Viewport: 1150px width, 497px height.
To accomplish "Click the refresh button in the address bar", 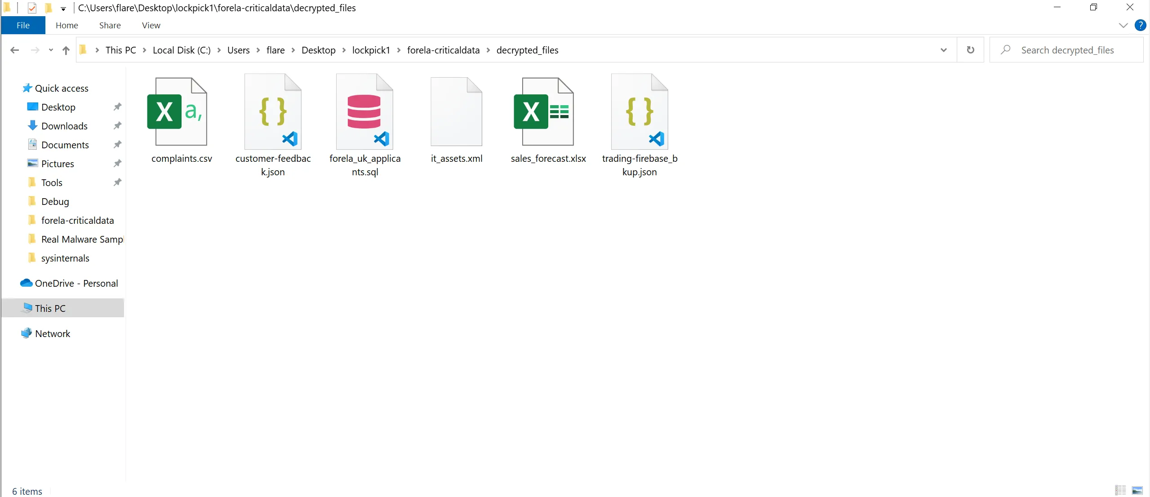I will point(970,50).
